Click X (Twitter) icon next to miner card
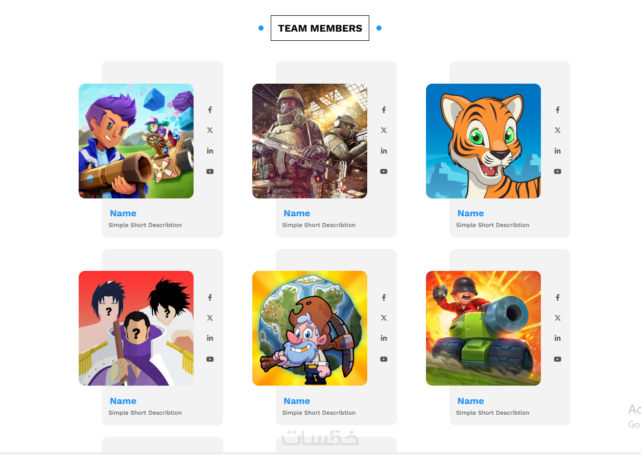641x455 pixels. tap(384, 318)
